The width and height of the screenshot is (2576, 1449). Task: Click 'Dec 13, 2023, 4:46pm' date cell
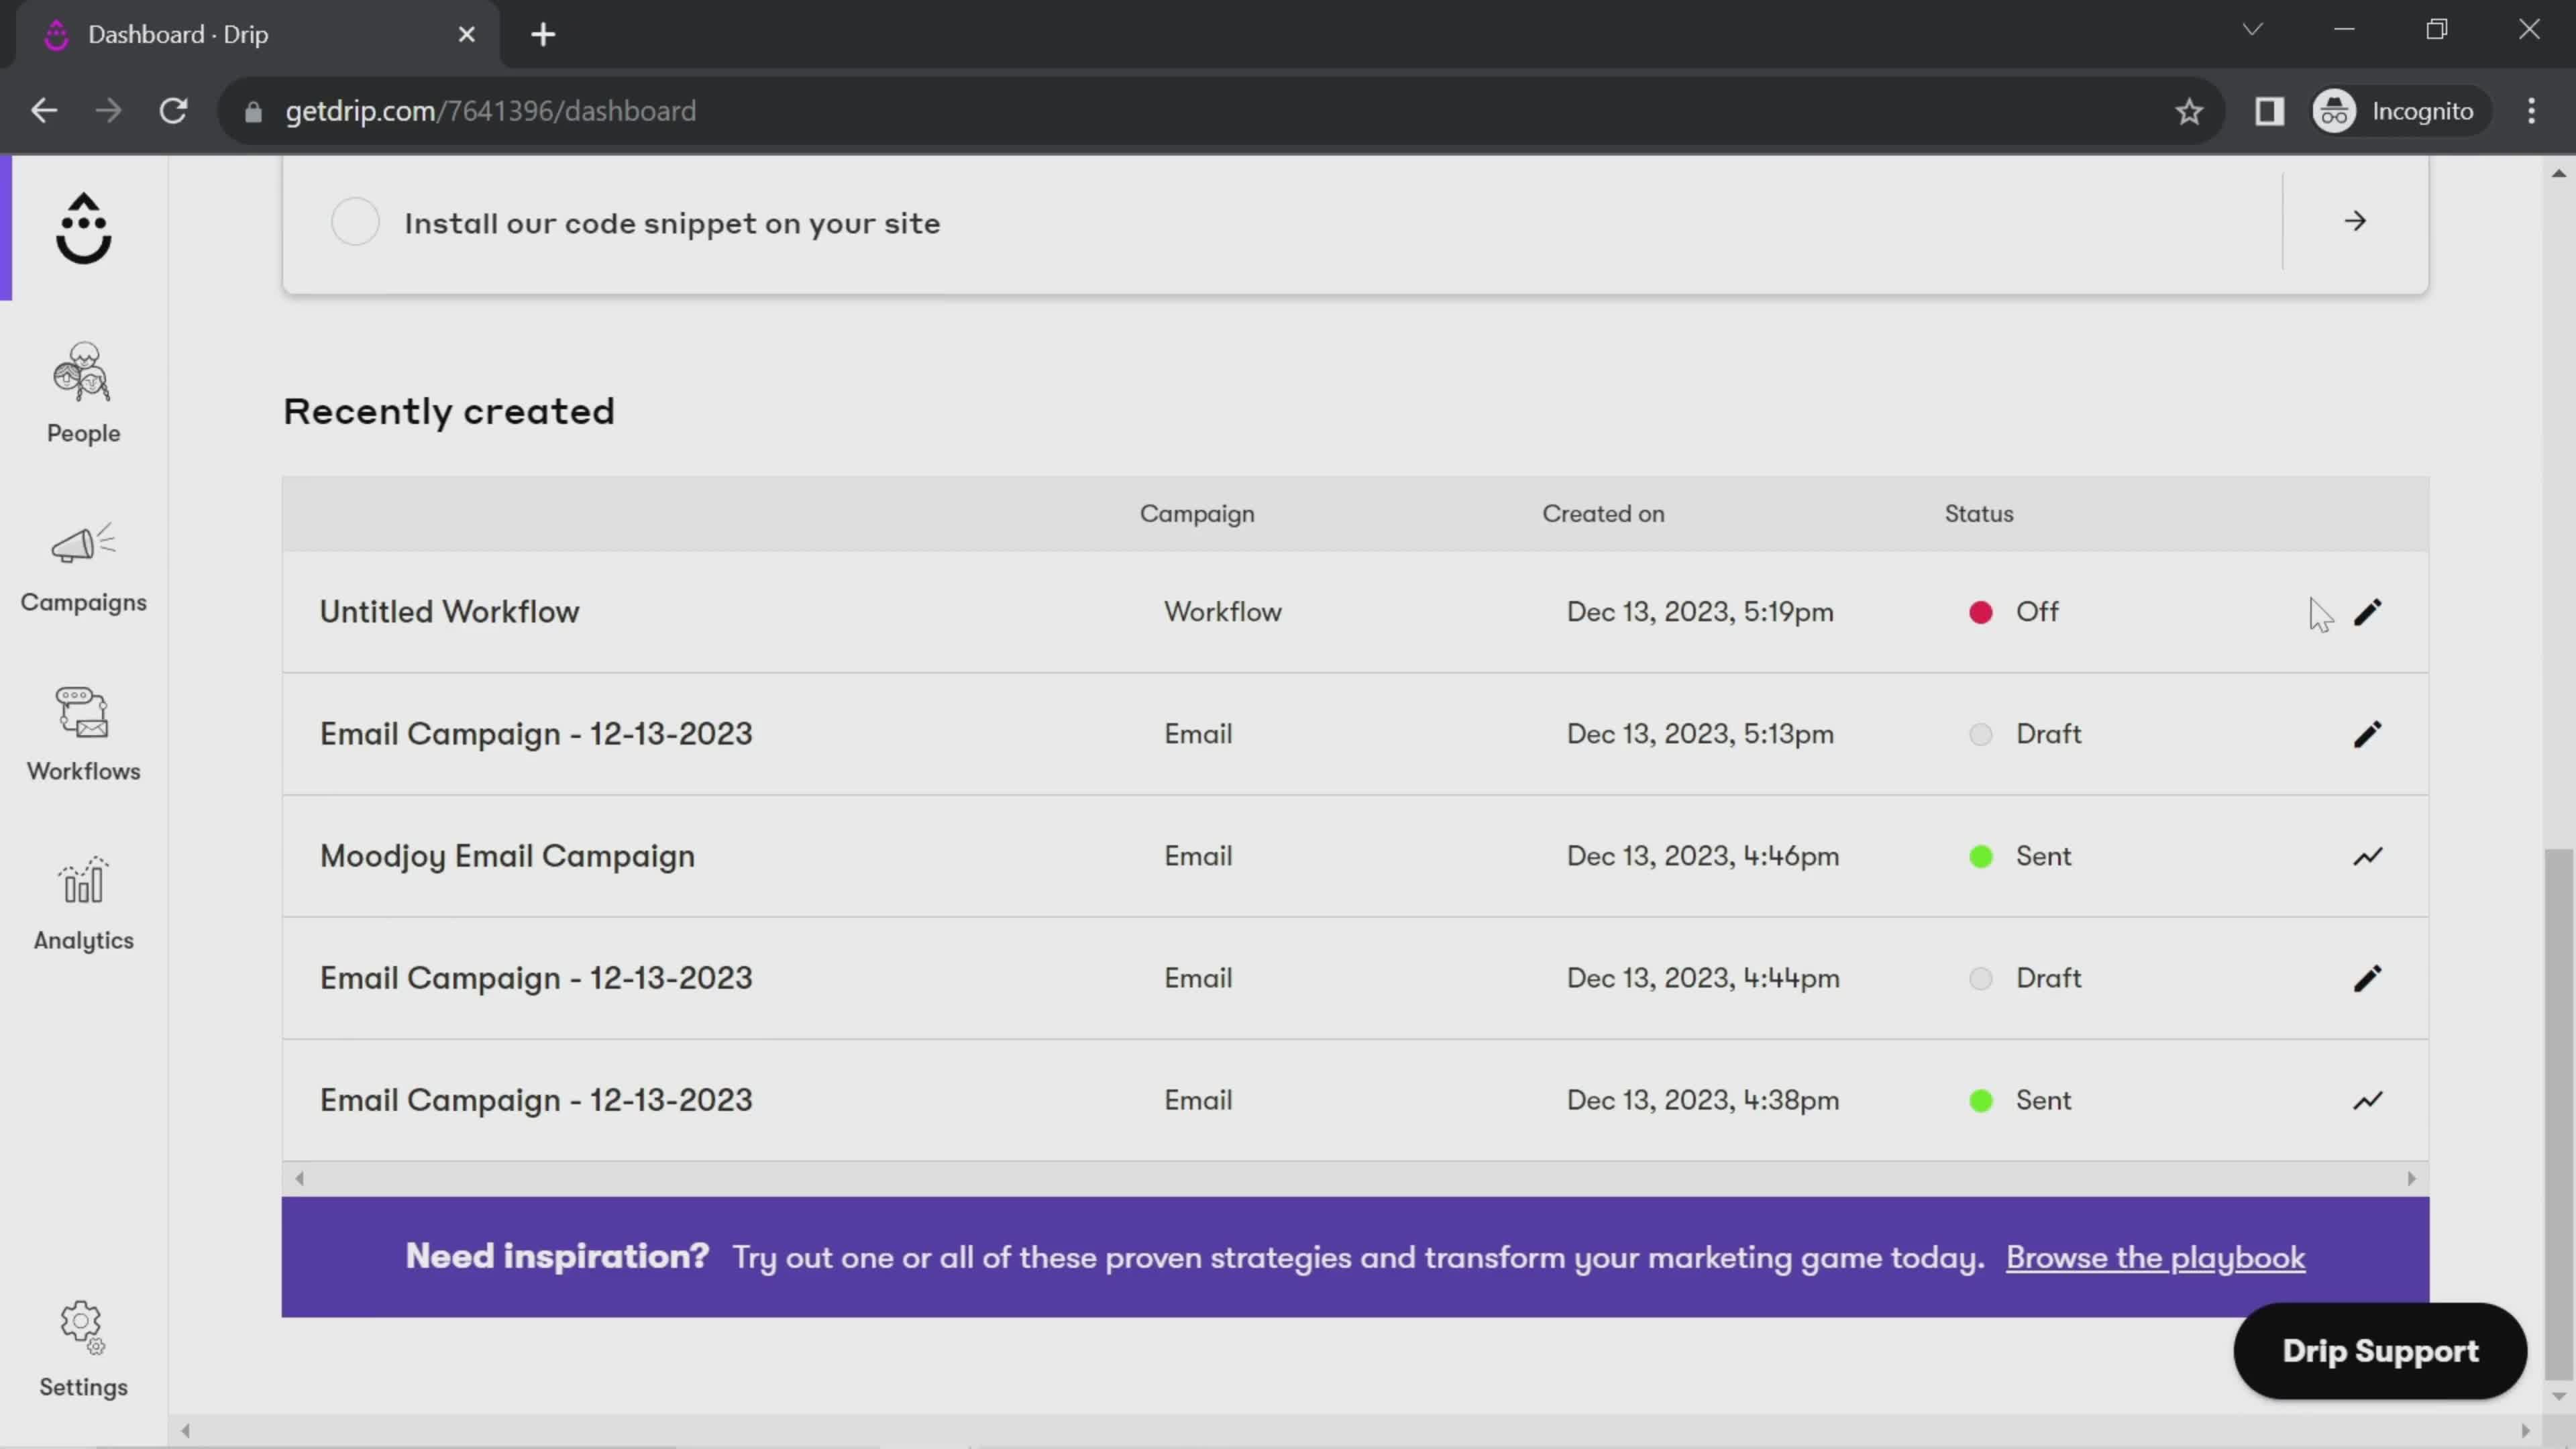[x=1702, y=856]
